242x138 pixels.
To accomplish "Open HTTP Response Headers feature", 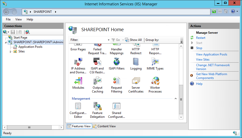I will [x=155, y=49].
